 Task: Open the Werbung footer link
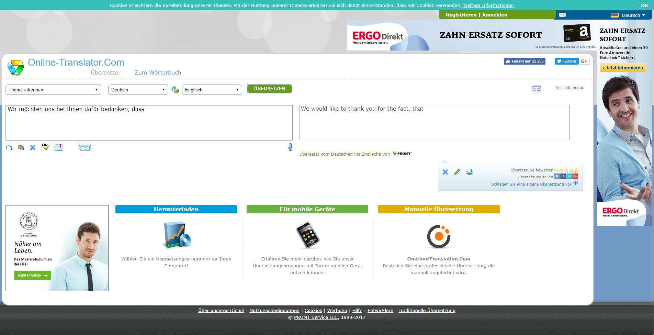tap(337, 310)
